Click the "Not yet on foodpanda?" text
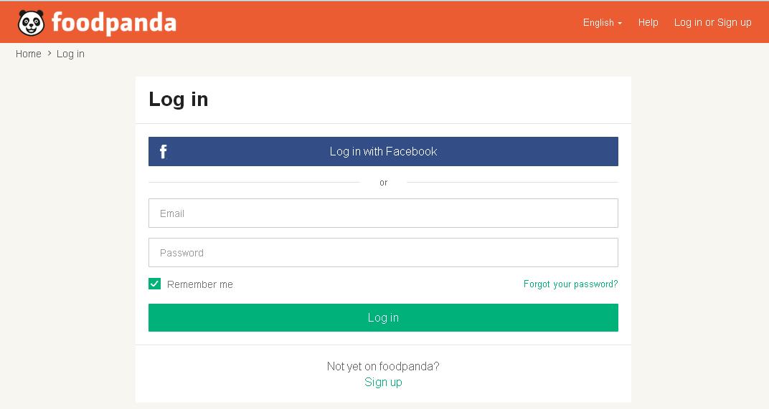Viewport: 769px width, 409px height. 383,366
